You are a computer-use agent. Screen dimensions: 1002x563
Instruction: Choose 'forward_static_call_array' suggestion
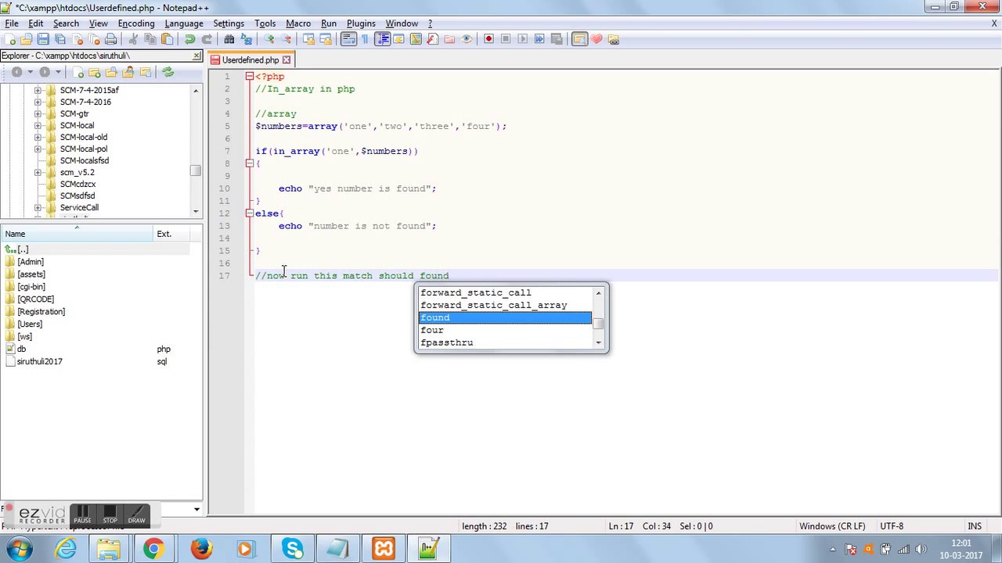click(505, 305)
